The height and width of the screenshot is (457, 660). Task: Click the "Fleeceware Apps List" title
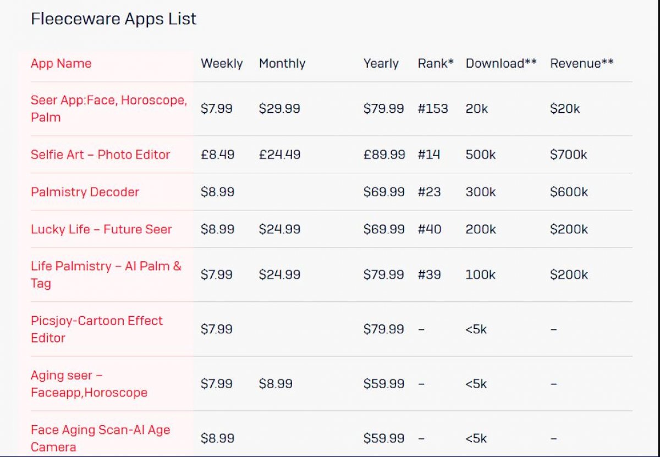tap(114, 19)
